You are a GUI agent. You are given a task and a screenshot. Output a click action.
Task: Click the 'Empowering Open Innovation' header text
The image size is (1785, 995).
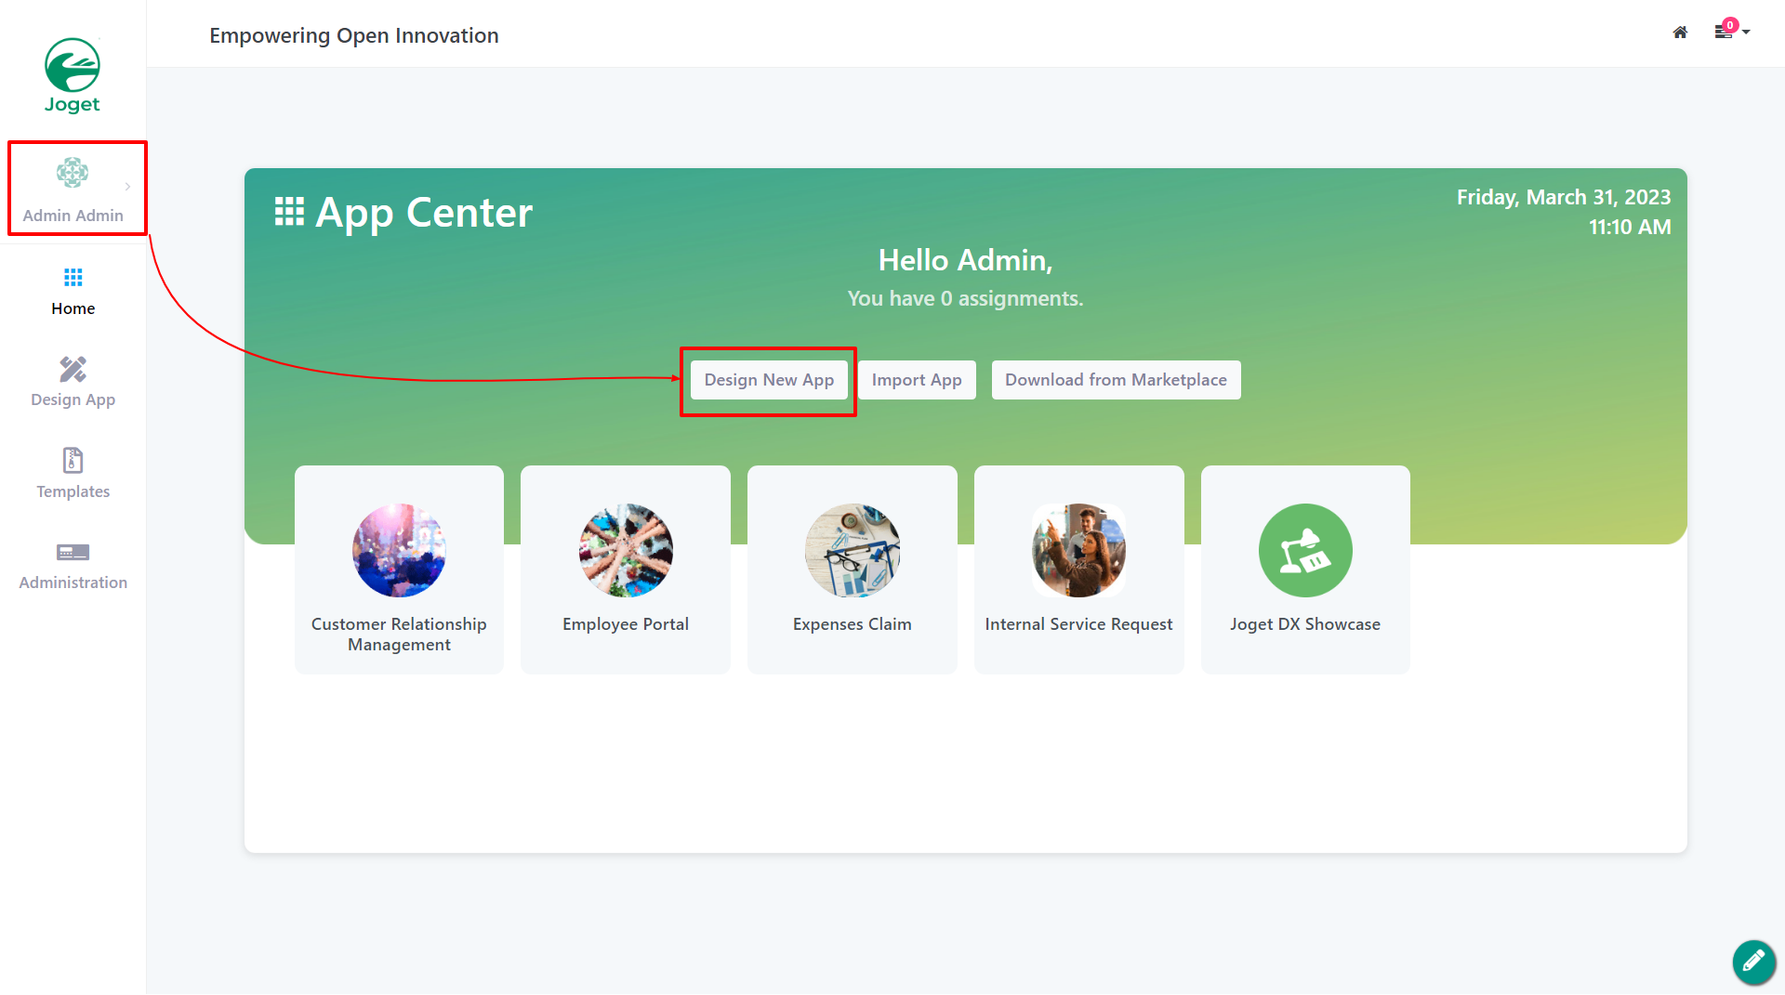pyautogui.click(x=354, y=35)
